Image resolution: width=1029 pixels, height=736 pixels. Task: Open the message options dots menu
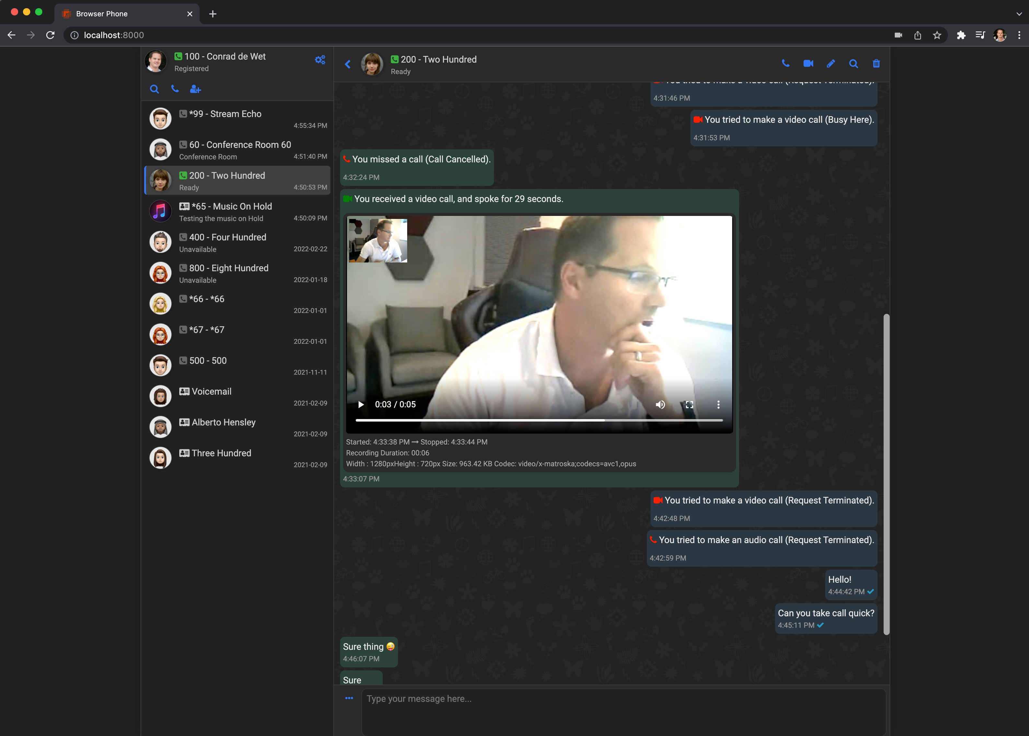(349, 698)
